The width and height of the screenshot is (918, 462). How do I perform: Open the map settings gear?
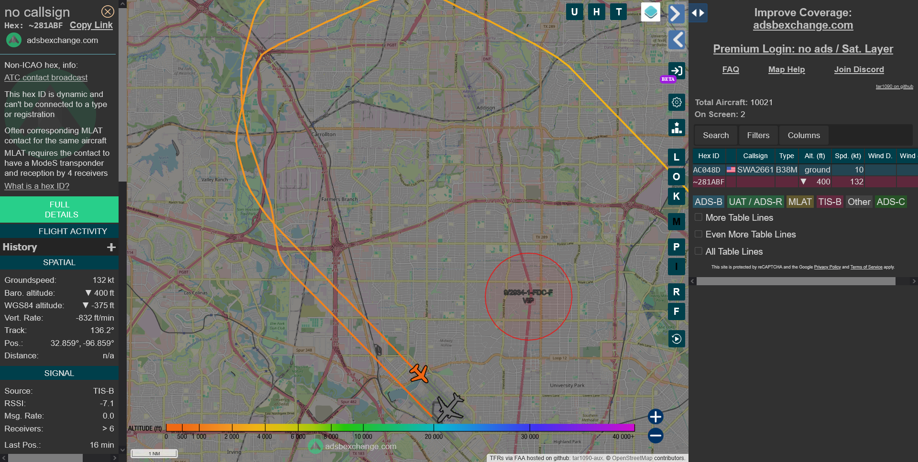coord(677,102)
